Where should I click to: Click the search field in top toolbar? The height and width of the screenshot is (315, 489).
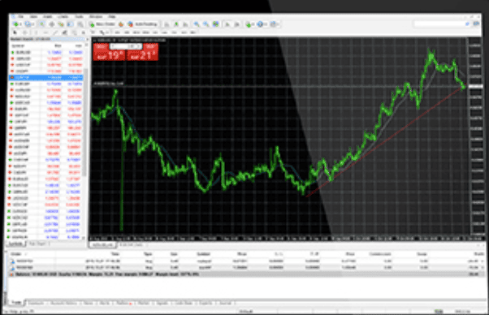click(443, 24)
